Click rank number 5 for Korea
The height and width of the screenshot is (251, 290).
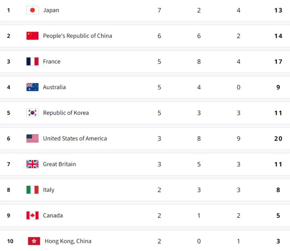(8, 113)
